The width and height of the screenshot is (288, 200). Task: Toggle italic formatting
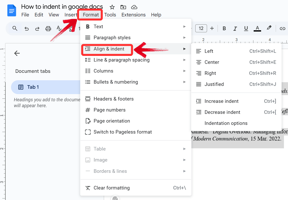pyautogui.click(x=235, y=28)
